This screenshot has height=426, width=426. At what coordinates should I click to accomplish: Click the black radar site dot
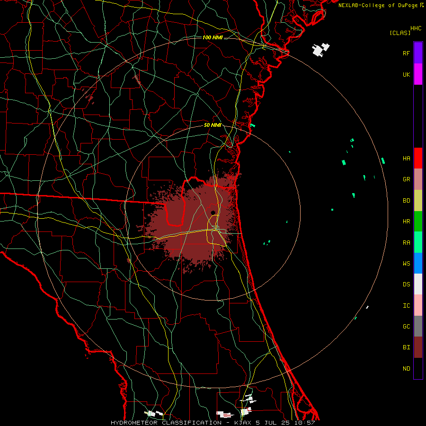click(x=213, y=213)
